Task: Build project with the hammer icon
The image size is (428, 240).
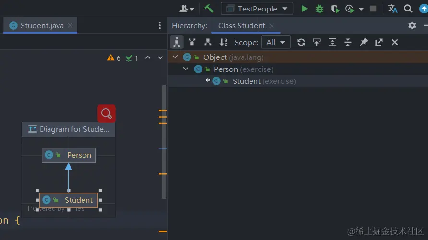Action: [209, 9]
